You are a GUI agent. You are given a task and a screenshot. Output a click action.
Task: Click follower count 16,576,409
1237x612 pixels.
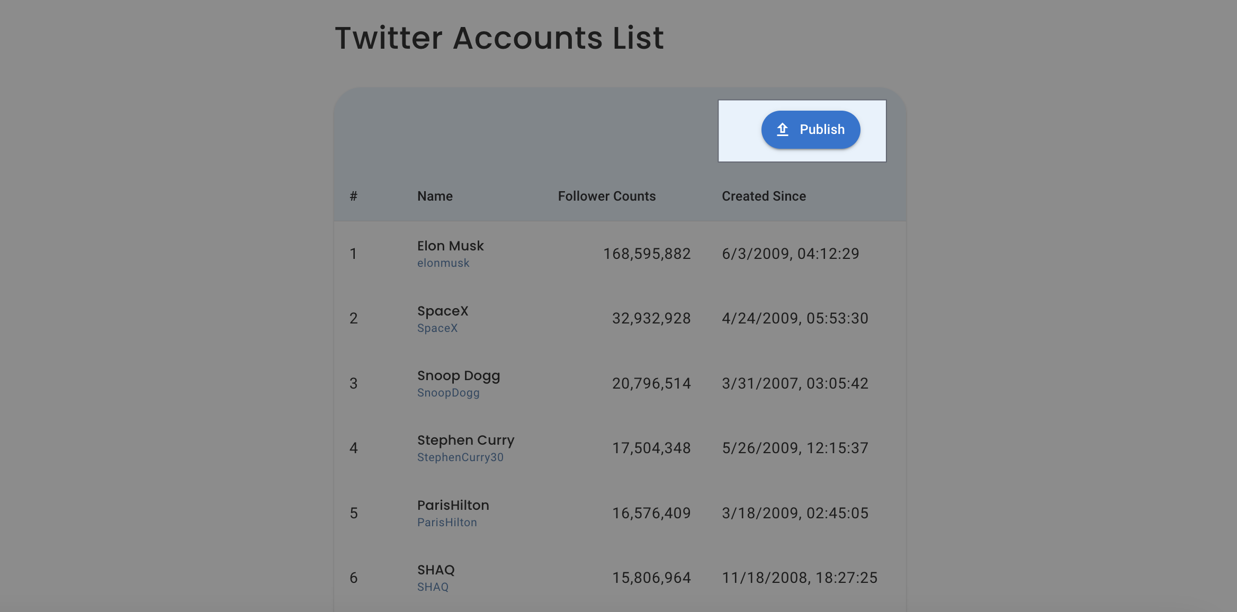click(651, 514)
